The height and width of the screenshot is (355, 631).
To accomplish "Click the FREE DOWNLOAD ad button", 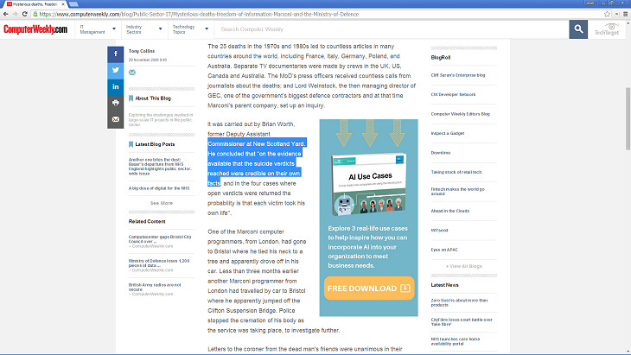I will 369,288.
